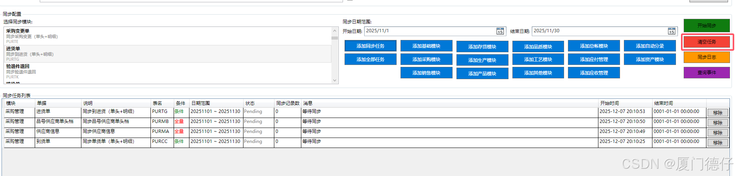The width and height of the screenshot is (735, 176).
Task: Click the 状态 column header
Action: (x=259, y=103)
